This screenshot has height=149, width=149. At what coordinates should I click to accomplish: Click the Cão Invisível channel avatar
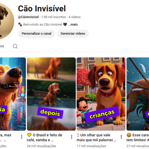coord(6,21)
